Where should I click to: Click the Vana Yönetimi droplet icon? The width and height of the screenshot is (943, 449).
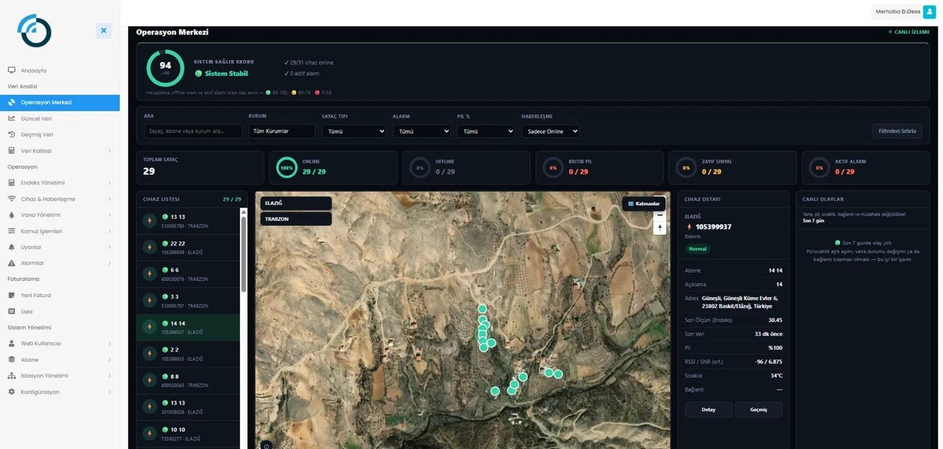11,215
